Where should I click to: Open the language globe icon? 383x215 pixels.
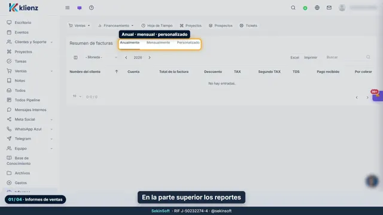317,8
